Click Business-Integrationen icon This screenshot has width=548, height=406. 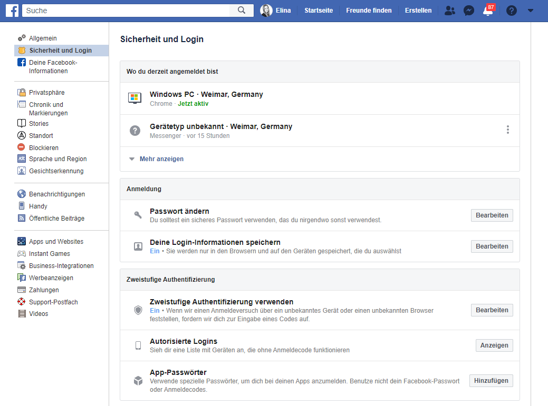[x=22, y=265]
